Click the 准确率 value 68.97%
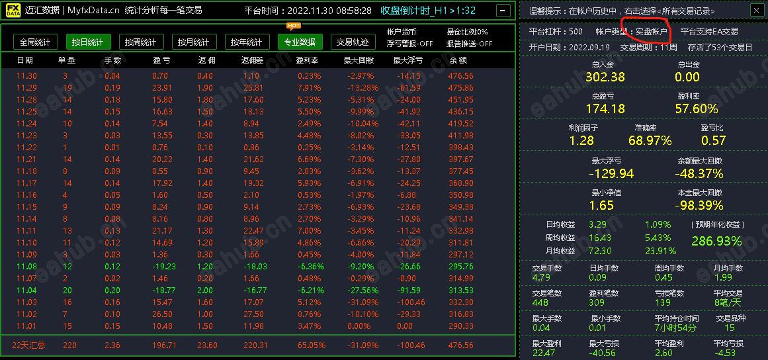 pos(650,140)
